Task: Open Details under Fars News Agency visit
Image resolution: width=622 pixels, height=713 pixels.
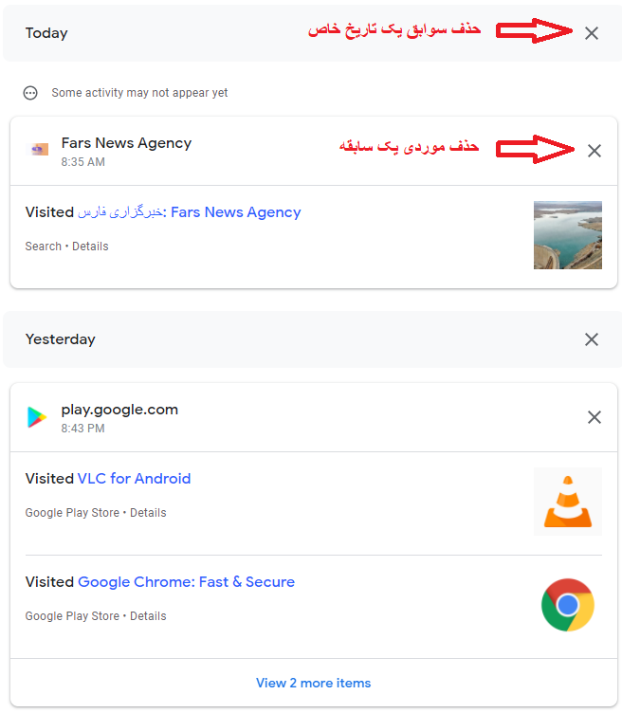Action: [x=90, y=246]
